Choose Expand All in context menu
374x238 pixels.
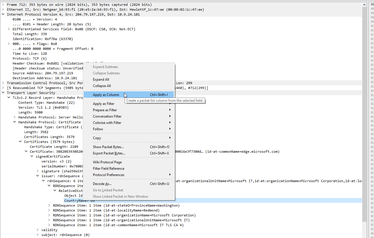coord(101,80)
